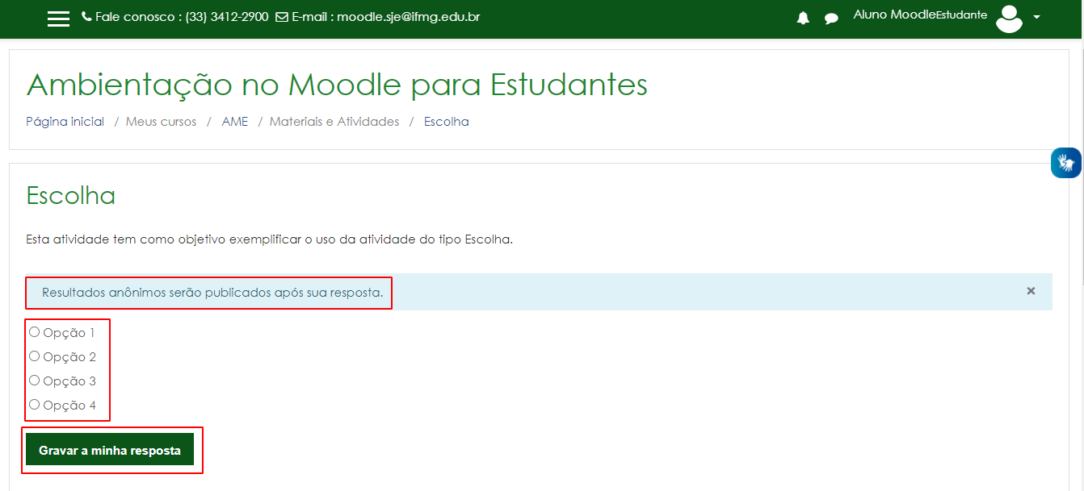Select the Opção 1 radio button

(34, 331)
